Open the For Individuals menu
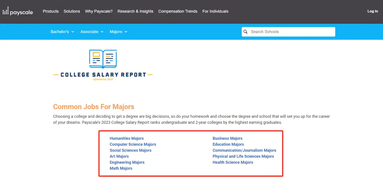Image resolution: width=383 pixels, height=177 pixels. [x=216, y=11]
